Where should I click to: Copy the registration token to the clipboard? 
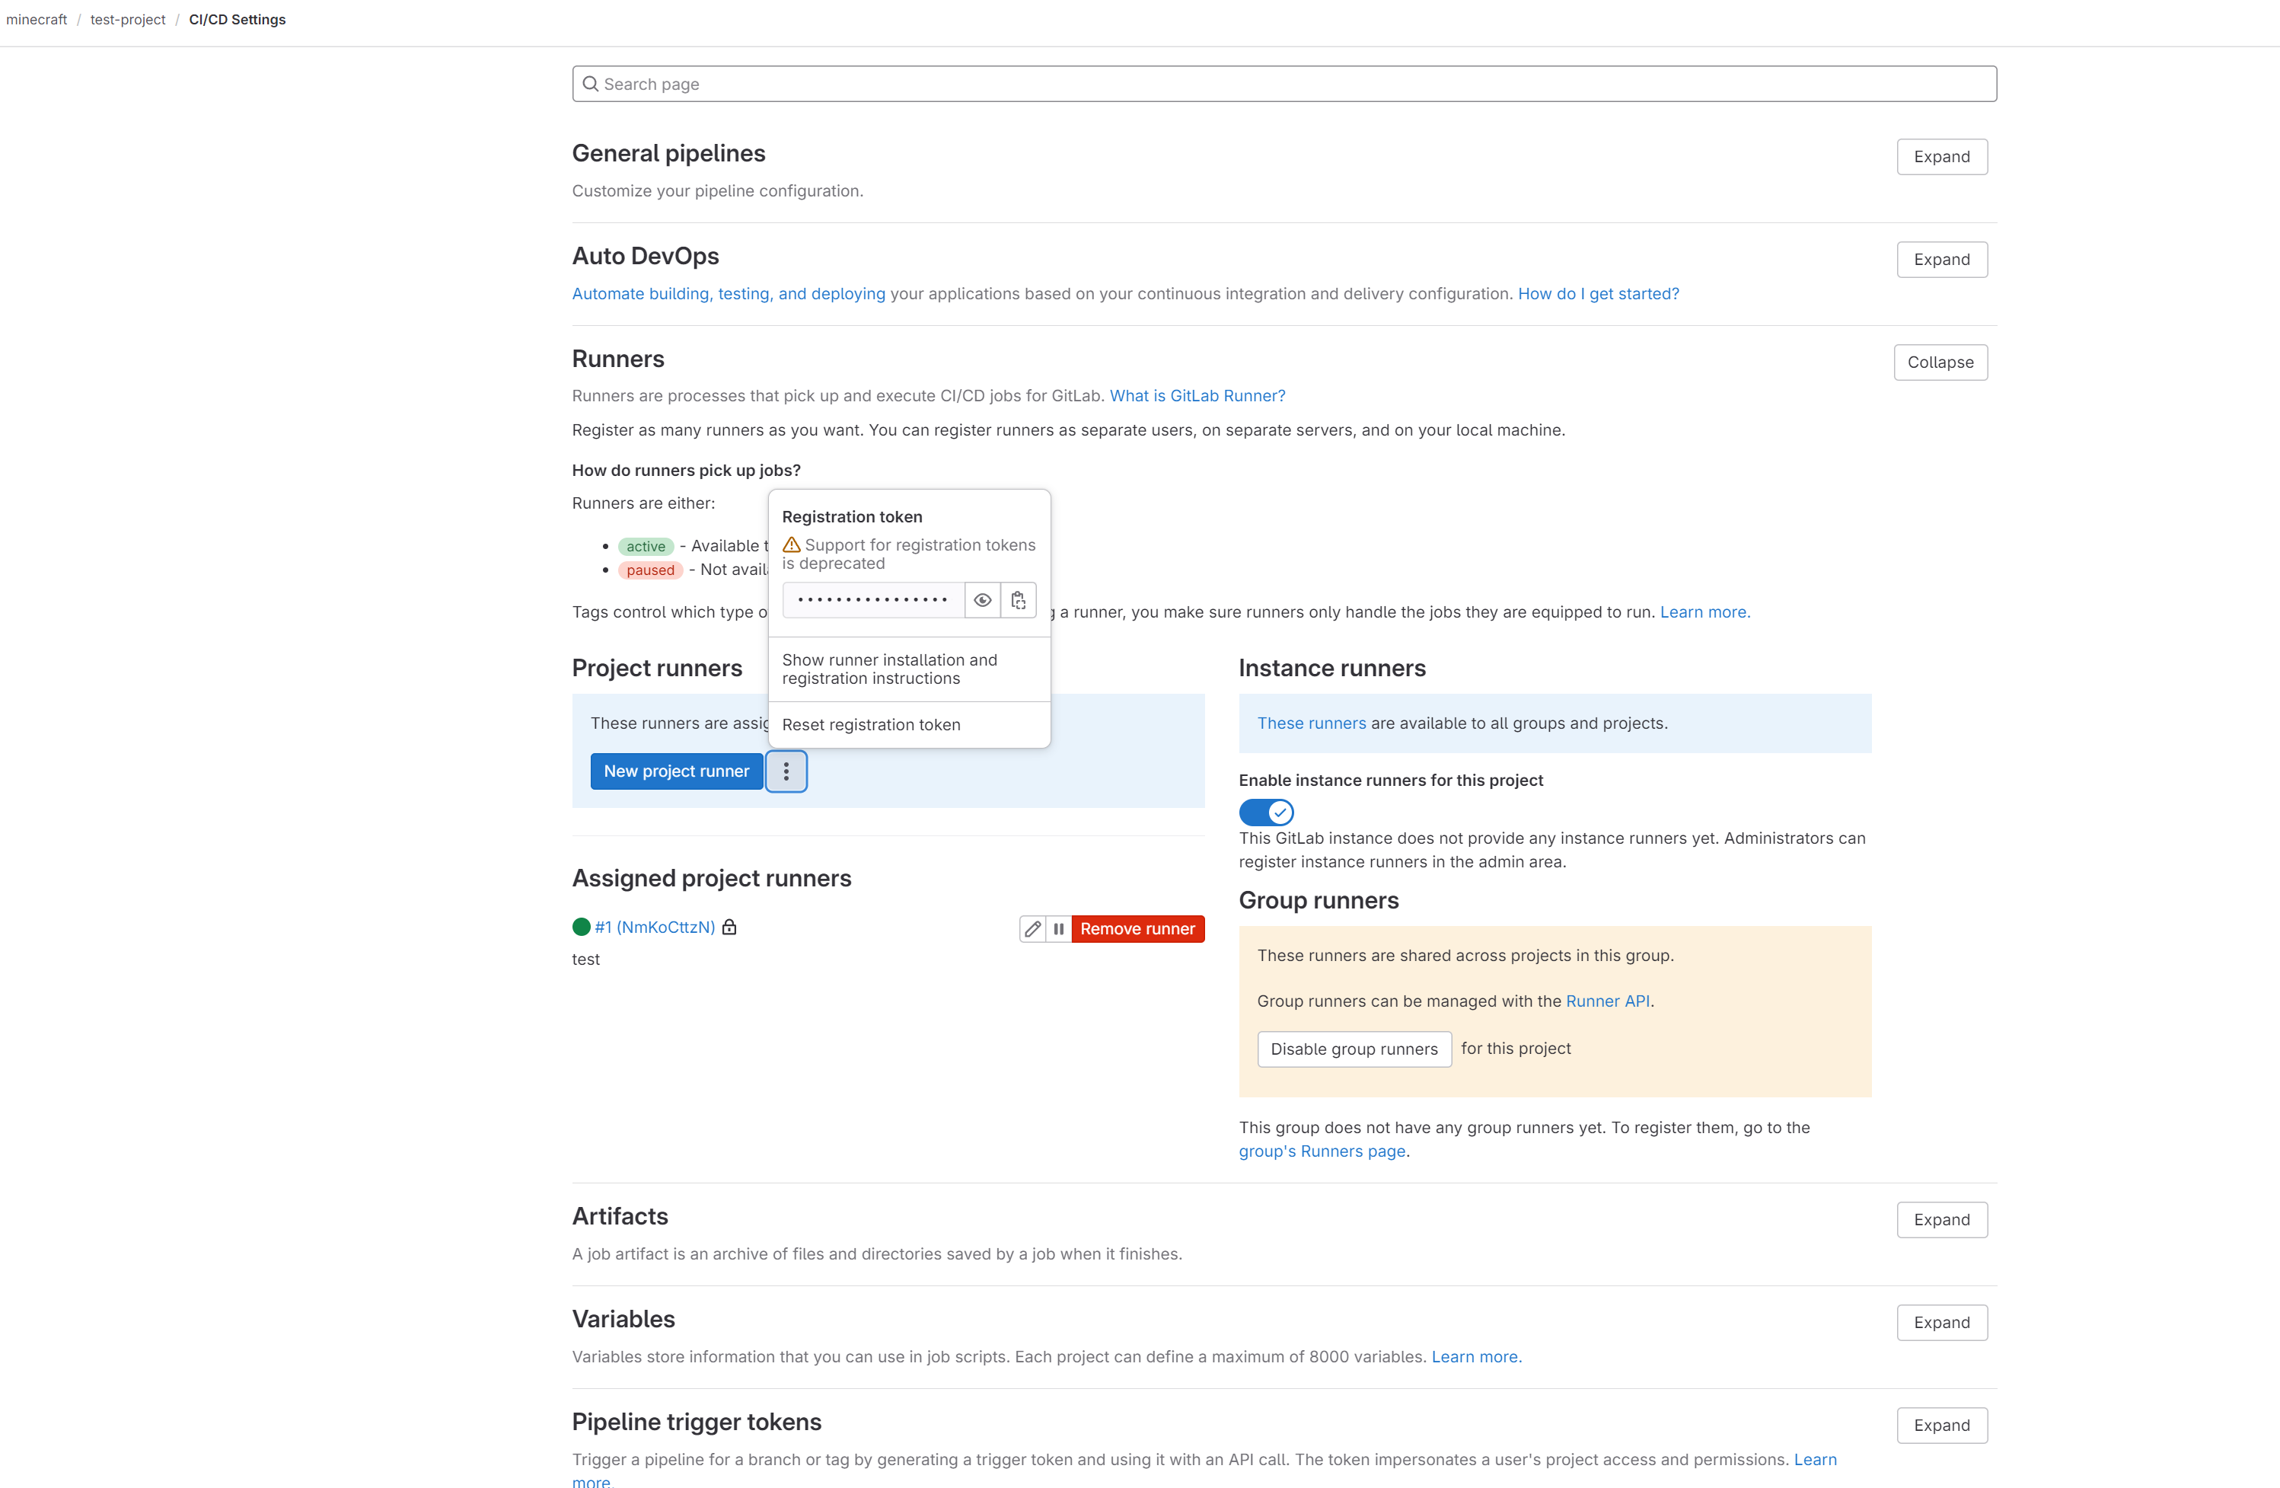pos(1019,600)
